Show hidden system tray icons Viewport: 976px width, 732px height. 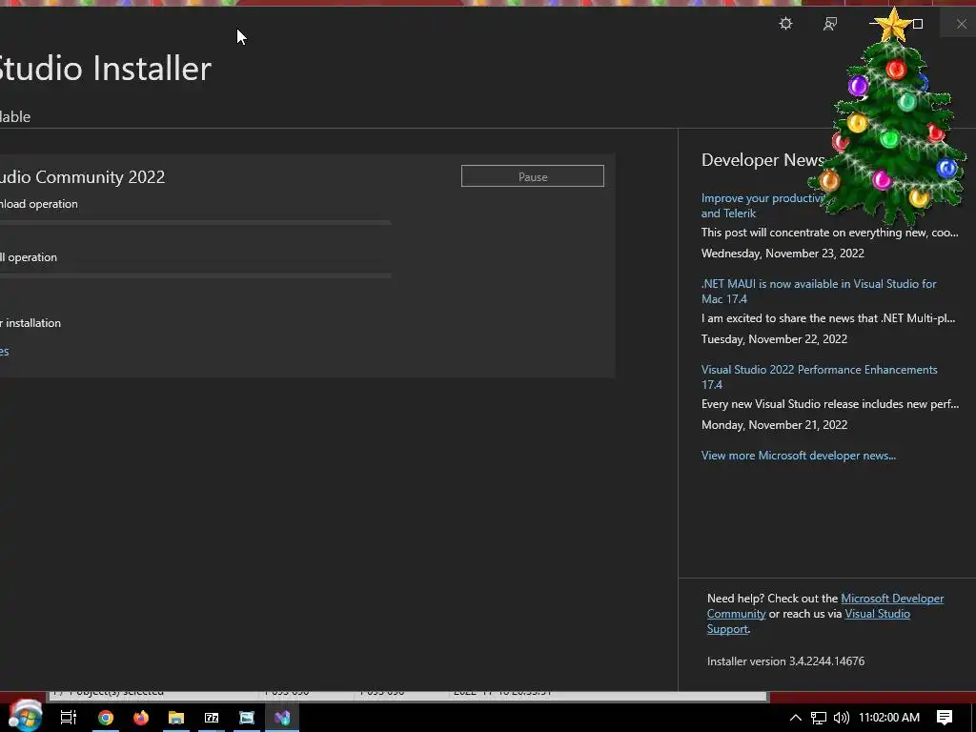pos(796,718)
